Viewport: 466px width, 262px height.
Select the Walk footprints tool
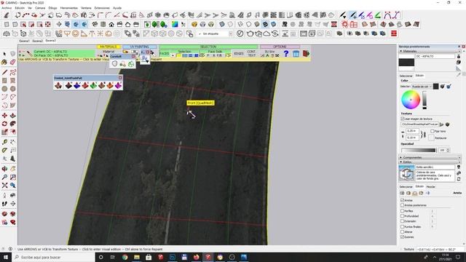click(x=4, y=204)
